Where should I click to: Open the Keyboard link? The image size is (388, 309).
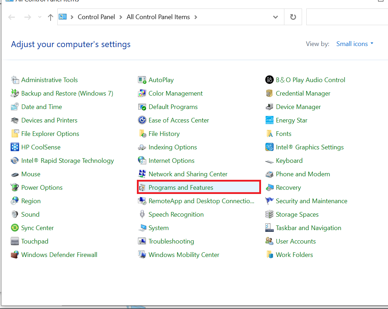[x=289, y=161]
